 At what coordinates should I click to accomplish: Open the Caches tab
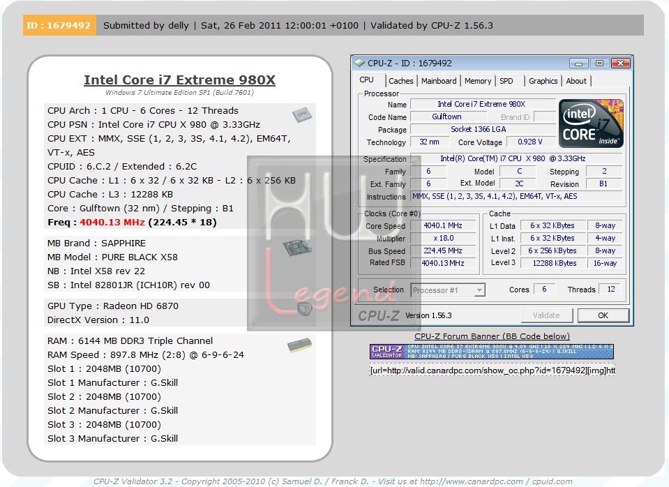tap(400, 81)
